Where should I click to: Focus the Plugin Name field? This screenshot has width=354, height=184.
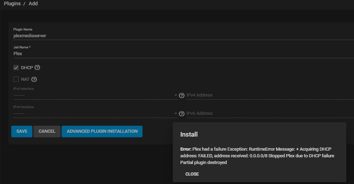(183, 35)
